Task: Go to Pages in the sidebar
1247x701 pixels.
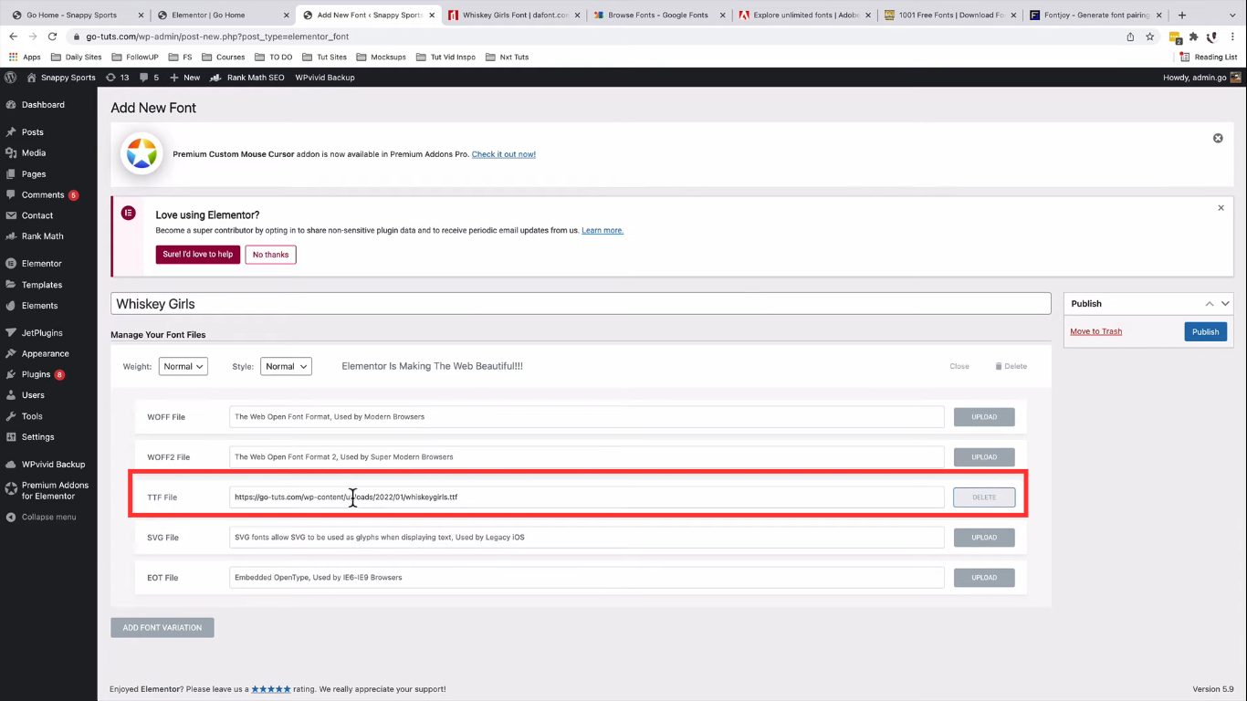Action: point(34,174)
